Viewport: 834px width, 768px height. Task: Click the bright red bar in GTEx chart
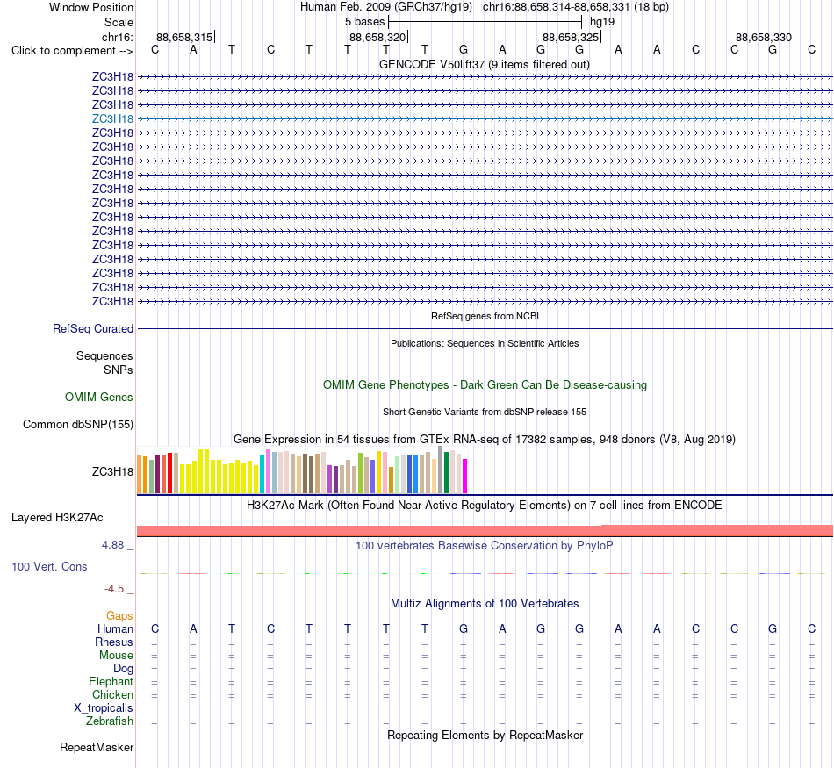[x=169, y=473]
